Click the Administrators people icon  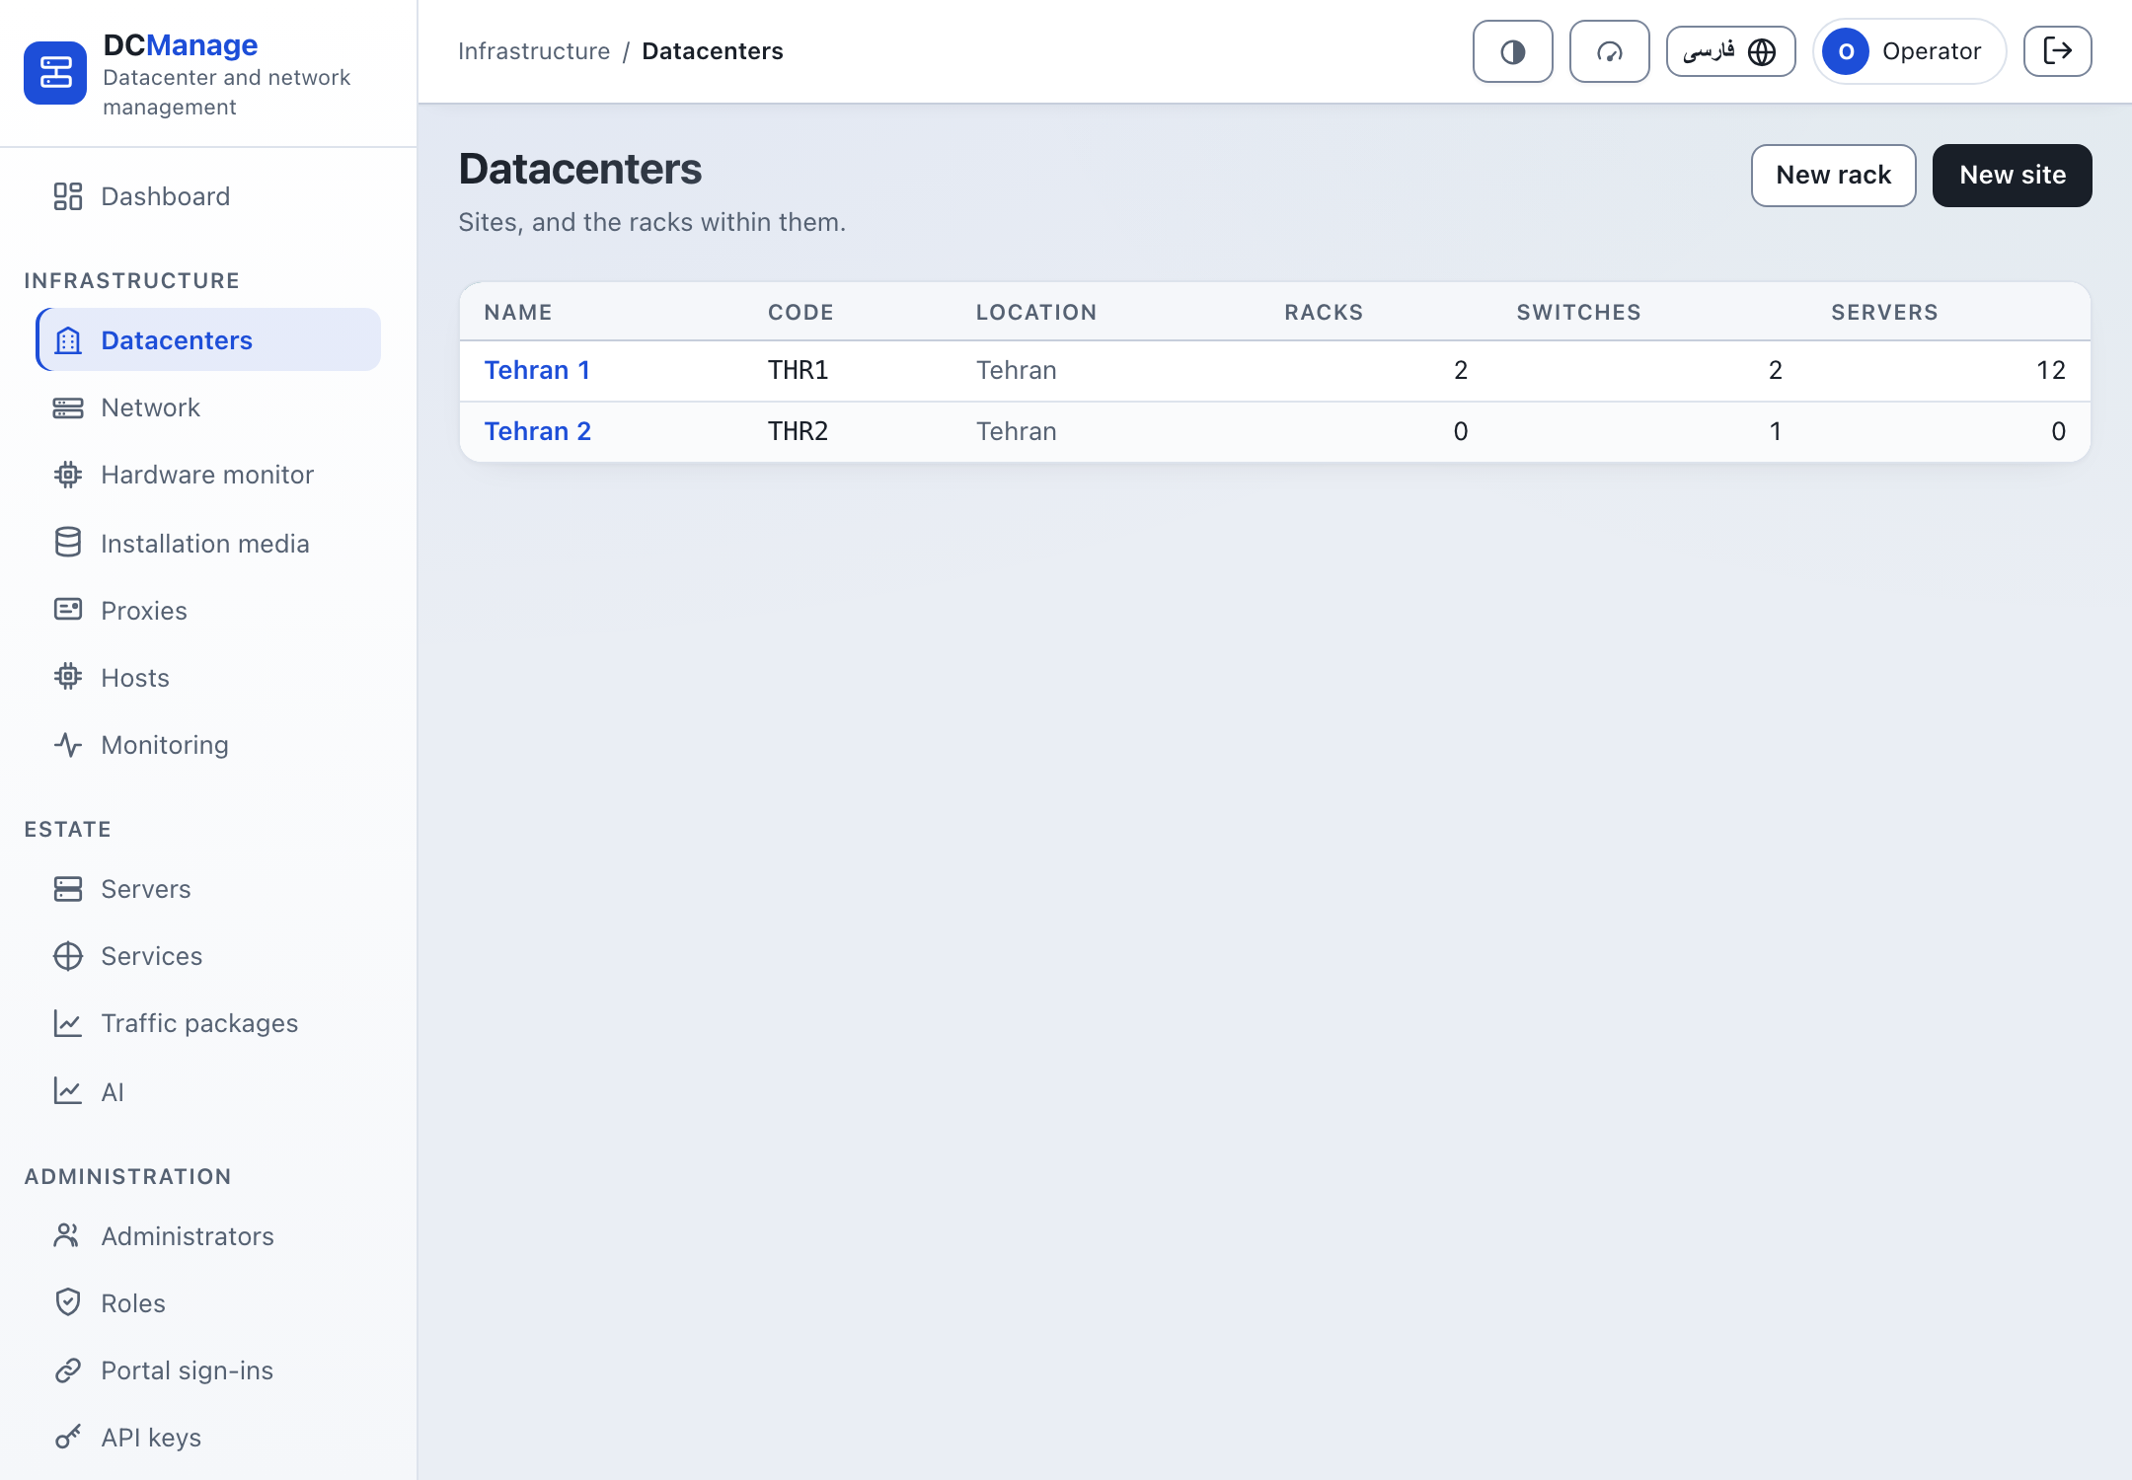click(x=68, y=1234)
